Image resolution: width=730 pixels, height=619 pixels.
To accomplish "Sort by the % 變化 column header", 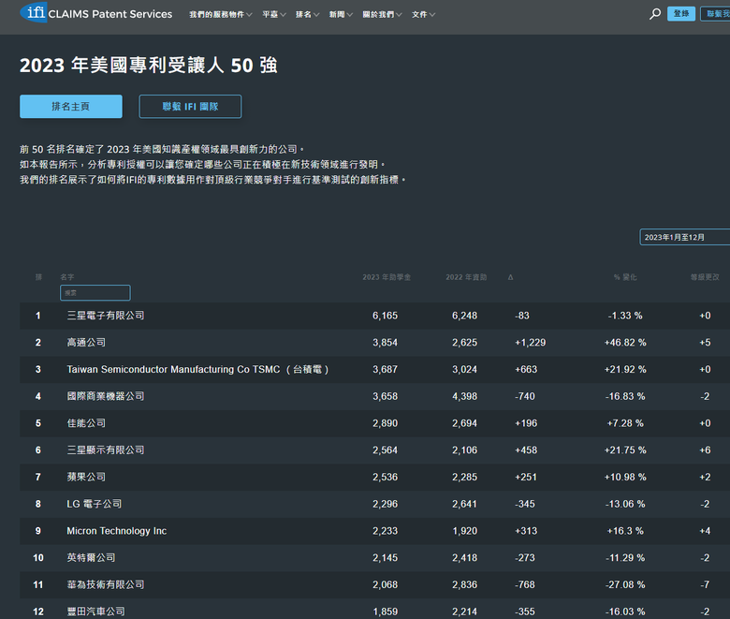I will click(625, 277).
